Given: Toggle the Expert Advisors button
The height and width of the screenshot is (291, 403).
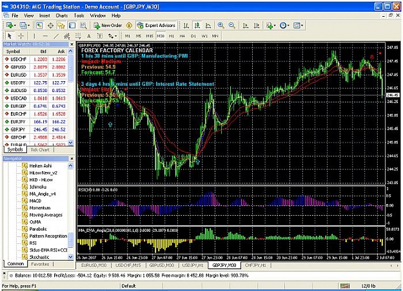Looking at the screenshot, I should (156, 25).
